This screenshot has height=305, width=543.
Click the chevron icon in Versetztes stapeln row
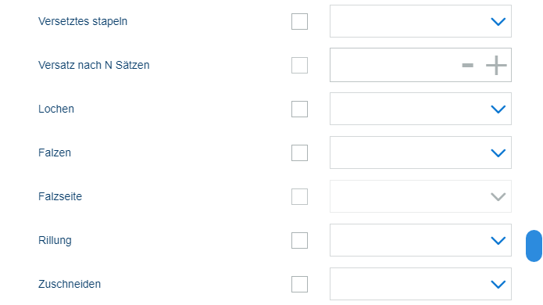498,21
